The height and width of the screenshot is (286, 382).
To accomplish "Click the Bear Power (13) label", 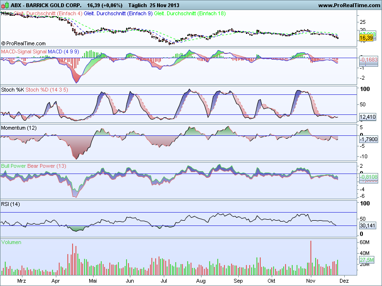I will [x=47, y=166].
